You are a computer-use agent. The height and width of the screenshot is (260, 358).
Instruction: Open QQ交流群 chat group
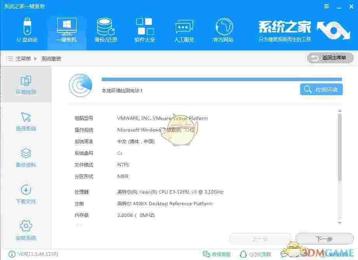255,254
